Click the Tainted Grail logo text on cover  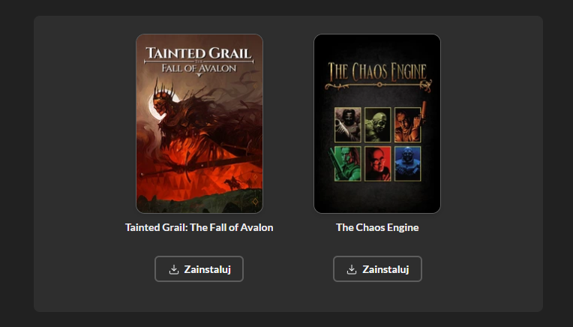pyautogui.click(x=199, y=60)
